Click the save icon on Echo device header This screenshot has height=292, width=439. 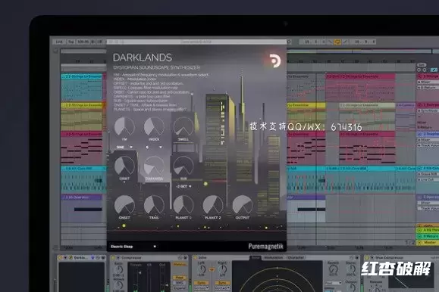(357, 258)
